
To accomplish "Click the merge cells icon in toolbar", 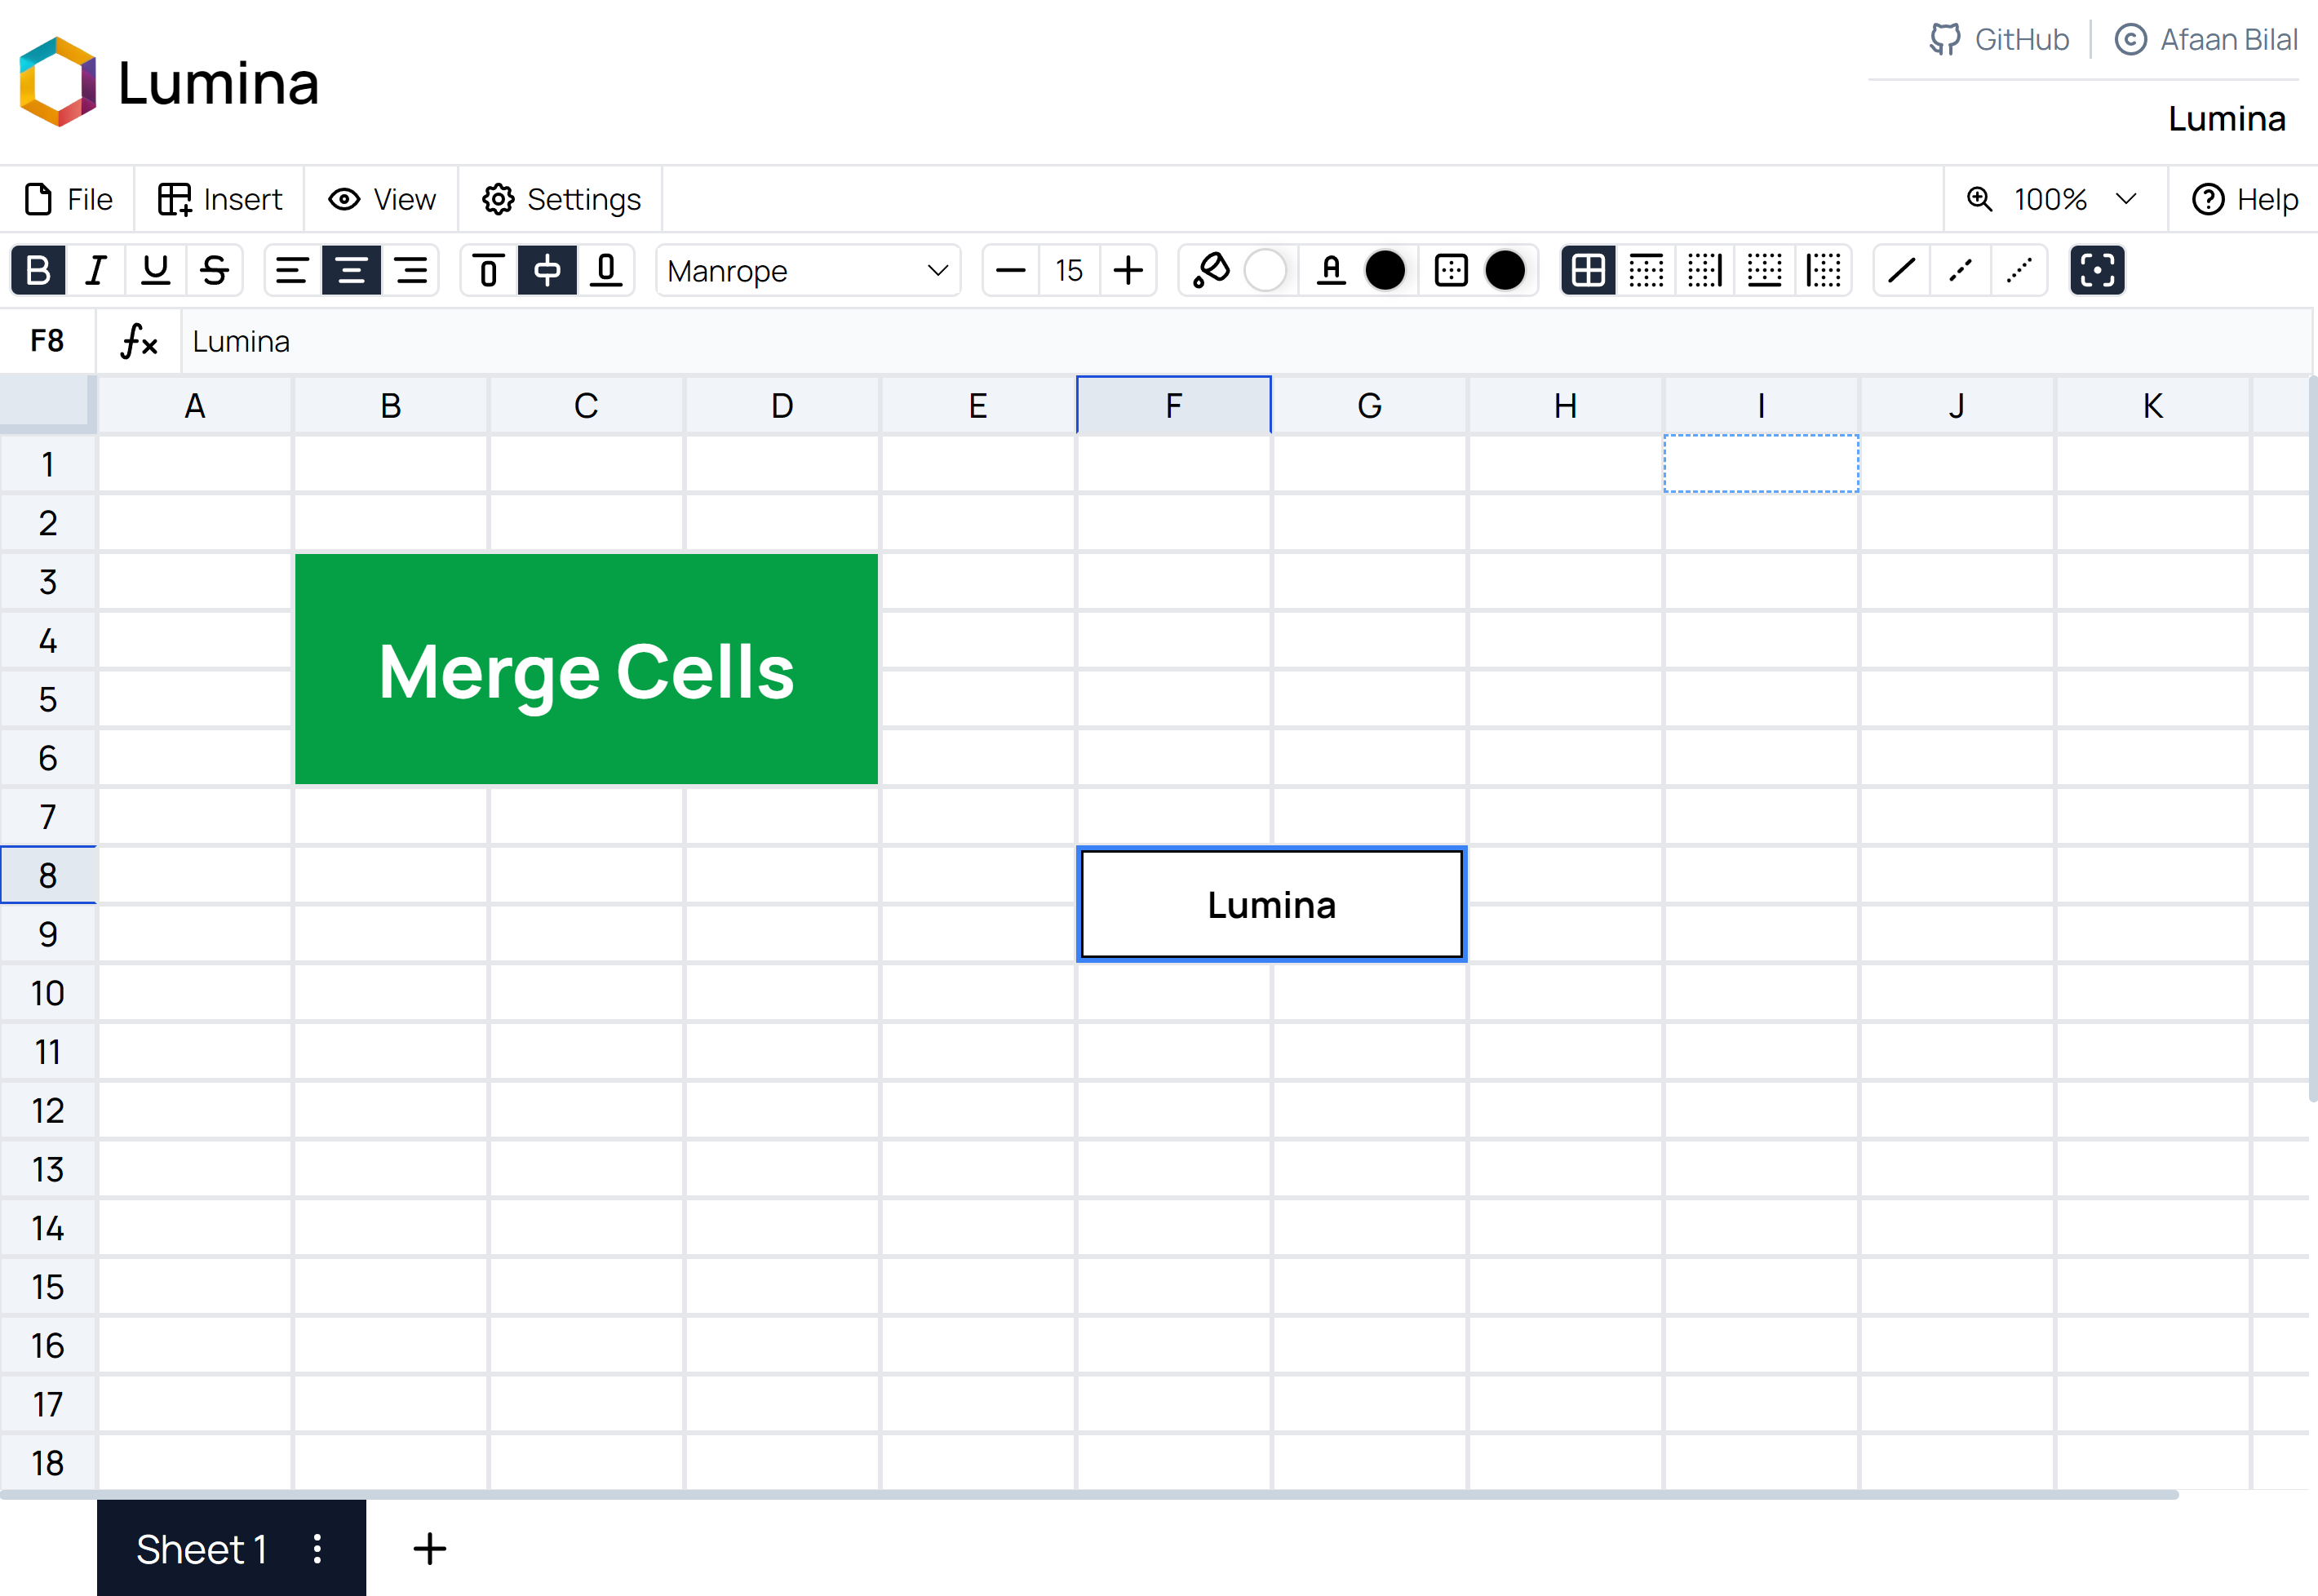I will [2097, 270].
